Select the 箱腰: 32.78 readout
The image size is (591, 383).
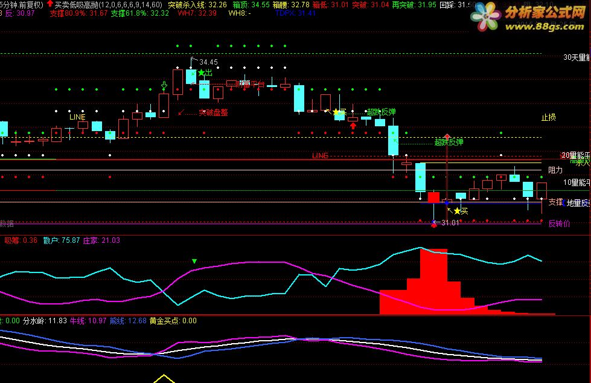tap(290, 4)
